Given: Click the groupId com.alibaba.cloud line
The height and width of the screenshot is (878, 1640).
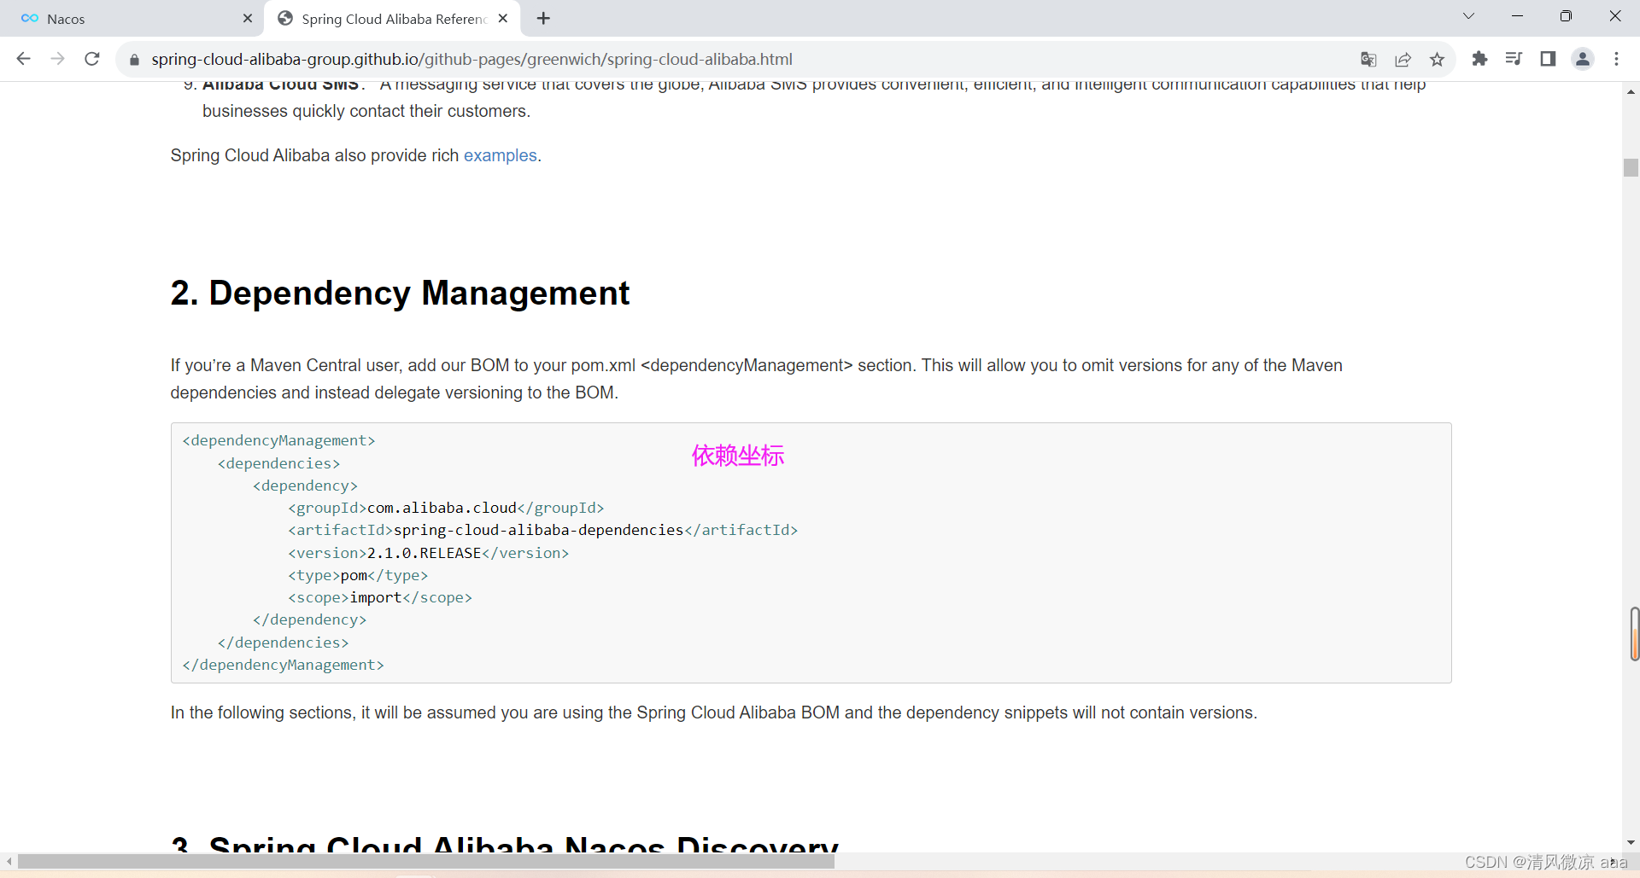Looking at the screenshot, I should click(x=446, y=508).
